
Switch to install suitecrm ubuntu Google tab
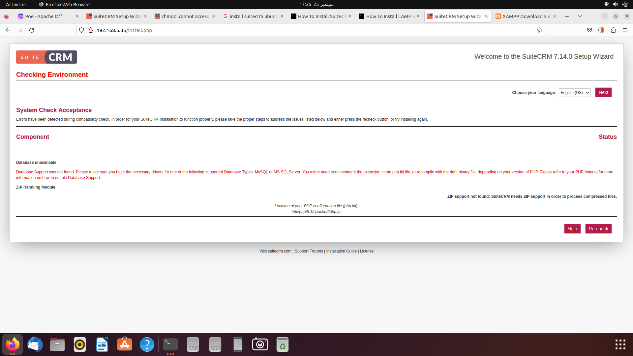click(x=254, y=16)
